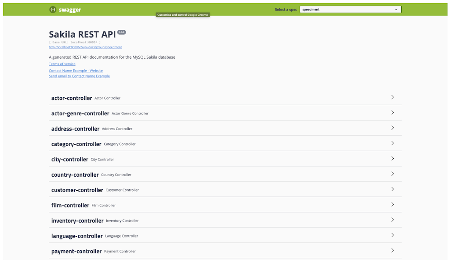Click the actor-controller section title
Screen dimensions: 450x263
point(72,98)
